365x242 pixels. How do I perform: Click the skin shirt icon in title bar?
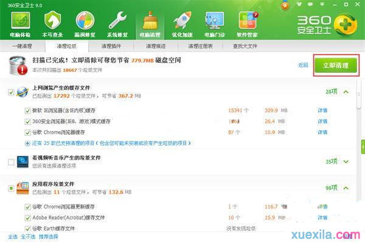pos(299,4)
